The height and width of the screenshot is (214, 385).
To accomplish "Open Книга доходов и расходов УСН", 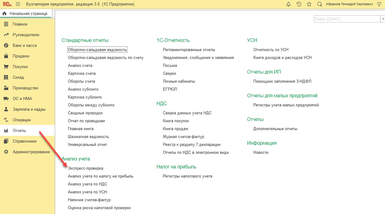I will click(282, 58).
